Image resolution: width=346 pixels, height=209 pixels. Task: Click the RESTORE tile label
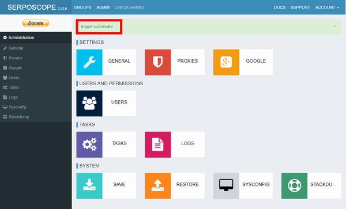187,184
